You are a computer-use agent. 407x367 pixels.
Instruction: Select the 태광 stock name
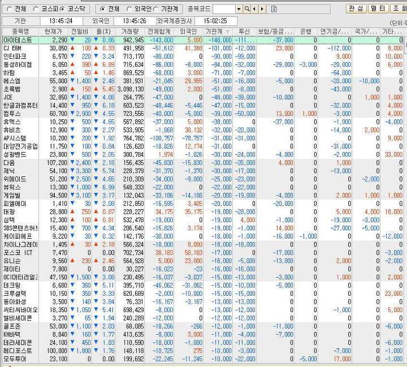[x=9, y=212]
